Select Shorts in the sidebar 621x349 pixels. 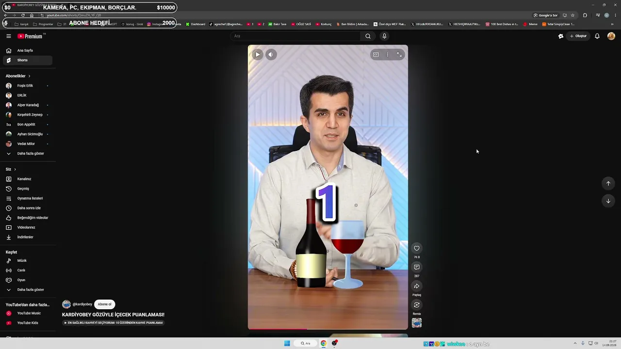click(27, 60)
